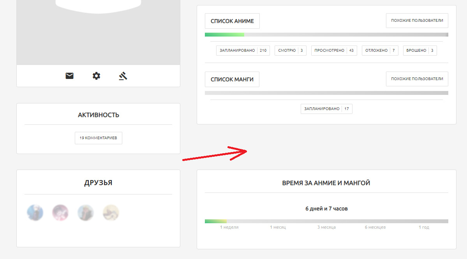Select the Отложено 7 filter
467x259 pixels.
point(380,51)
